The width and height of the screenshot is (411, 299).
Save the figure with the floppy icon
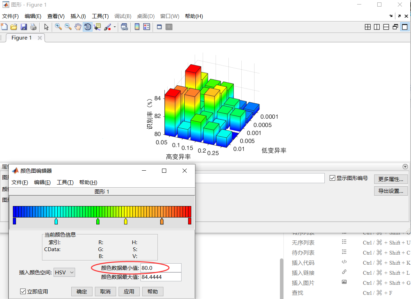coord(24,27)
